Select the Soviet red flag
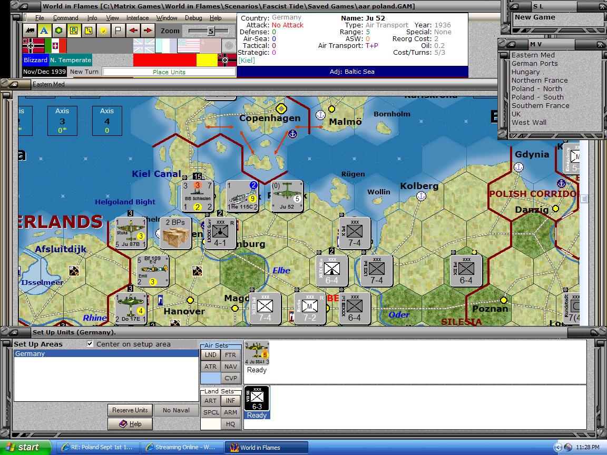Viewport: 607px width, 455px height. (210, 46)
